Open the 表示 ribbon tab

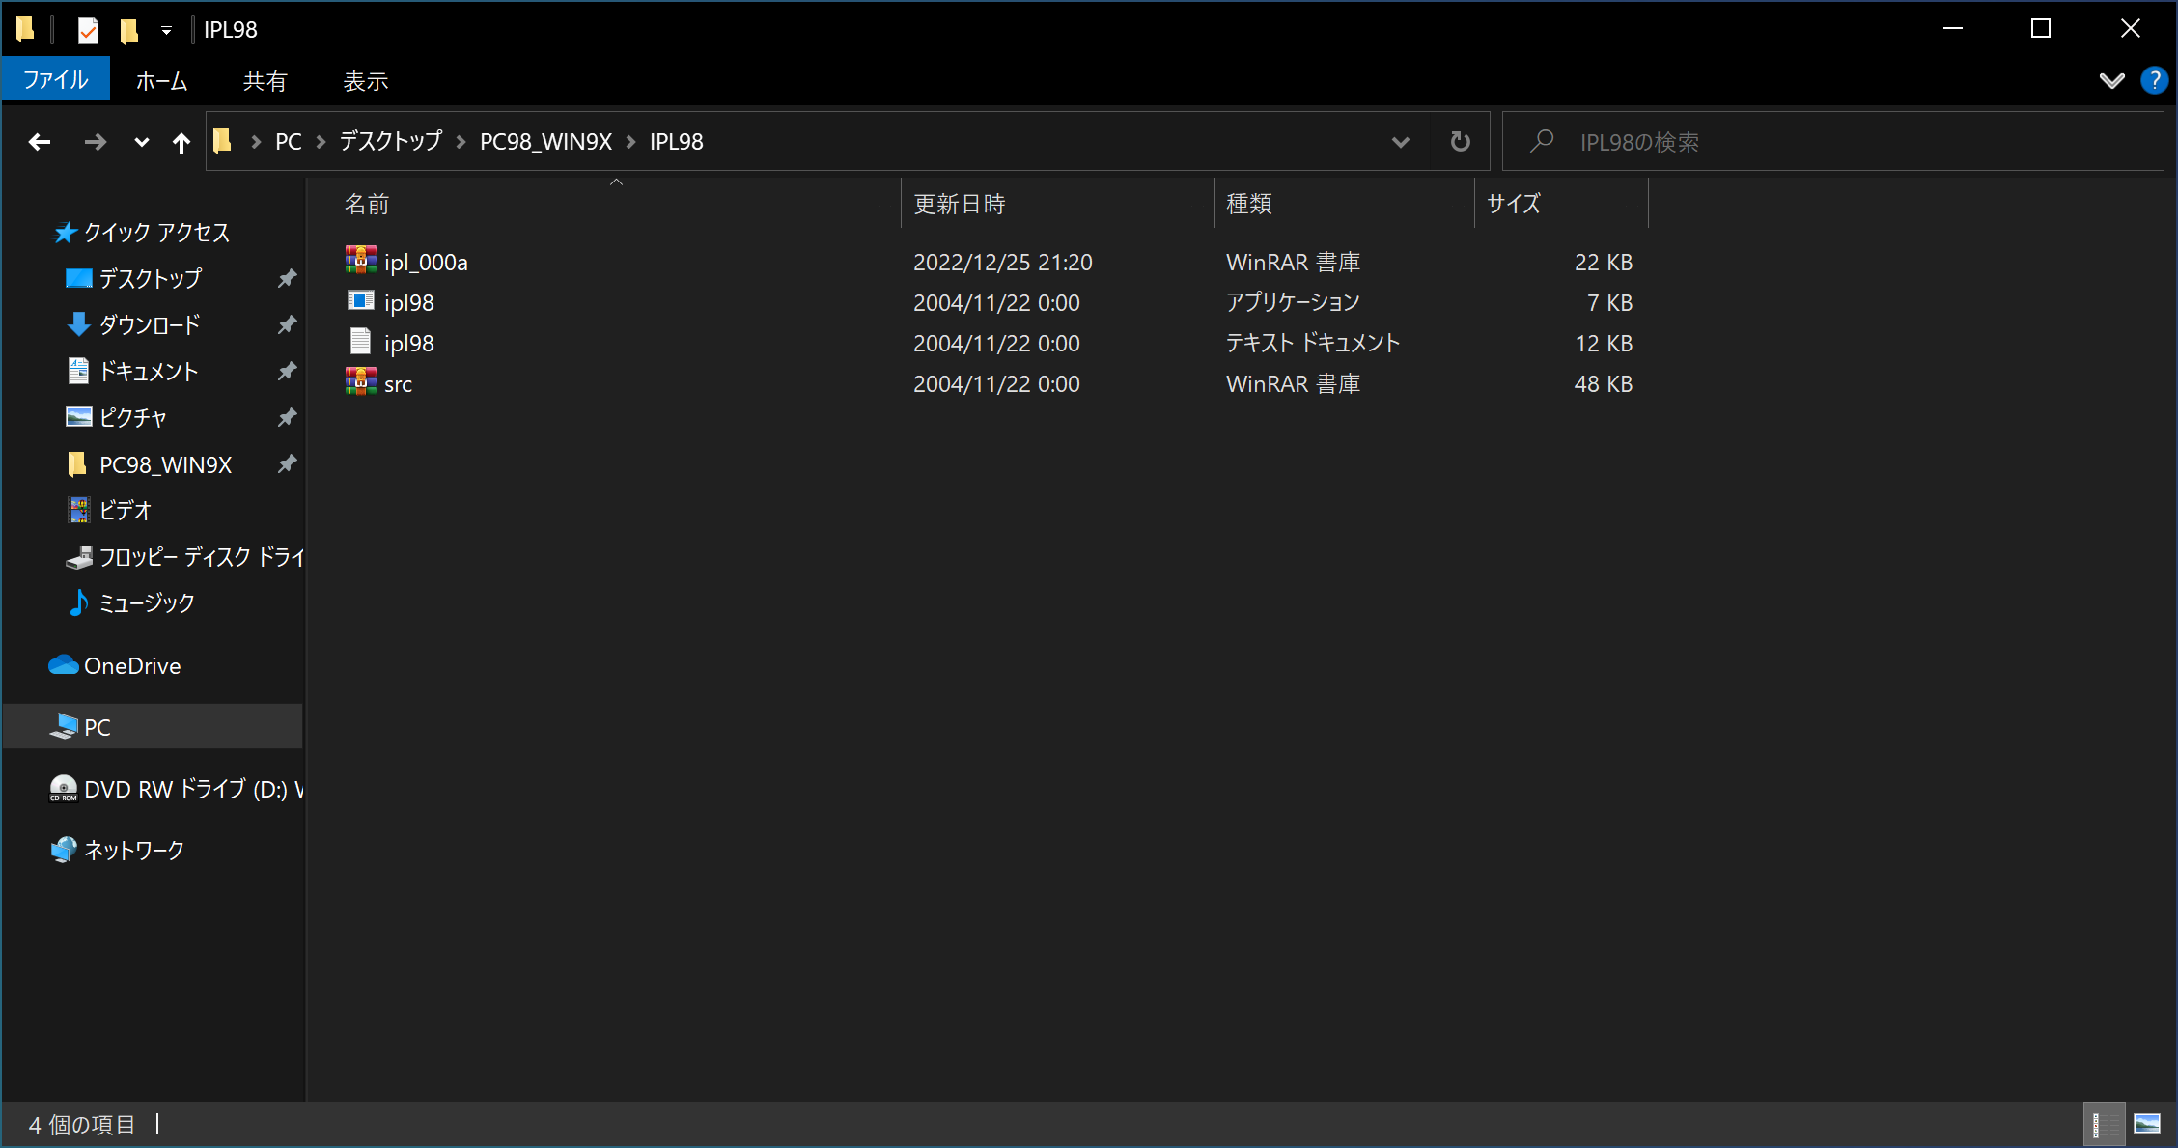[x=365, y=81]
